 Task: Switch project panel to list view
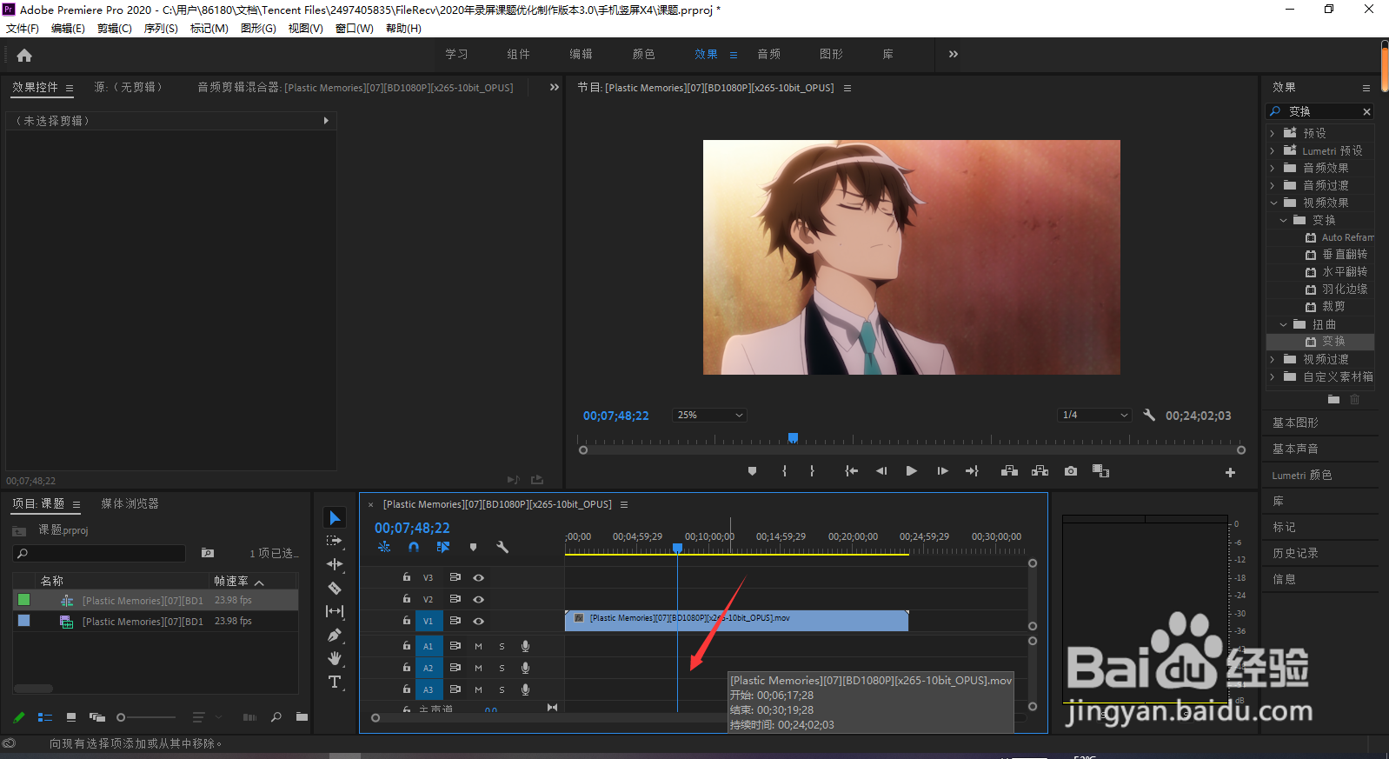45,717
